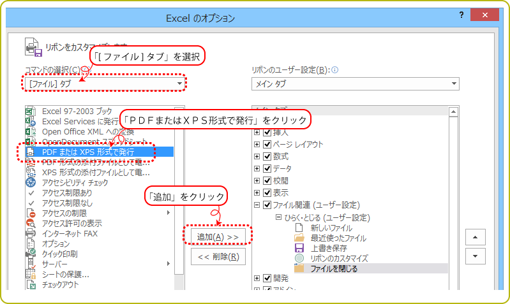510x304 pixels.
Task: Uncheck the 表示 tab checkbox
Action: pos(267,193)
